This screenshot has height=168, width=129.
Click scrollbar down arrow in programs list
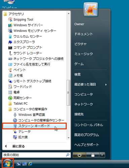(68, 138)
